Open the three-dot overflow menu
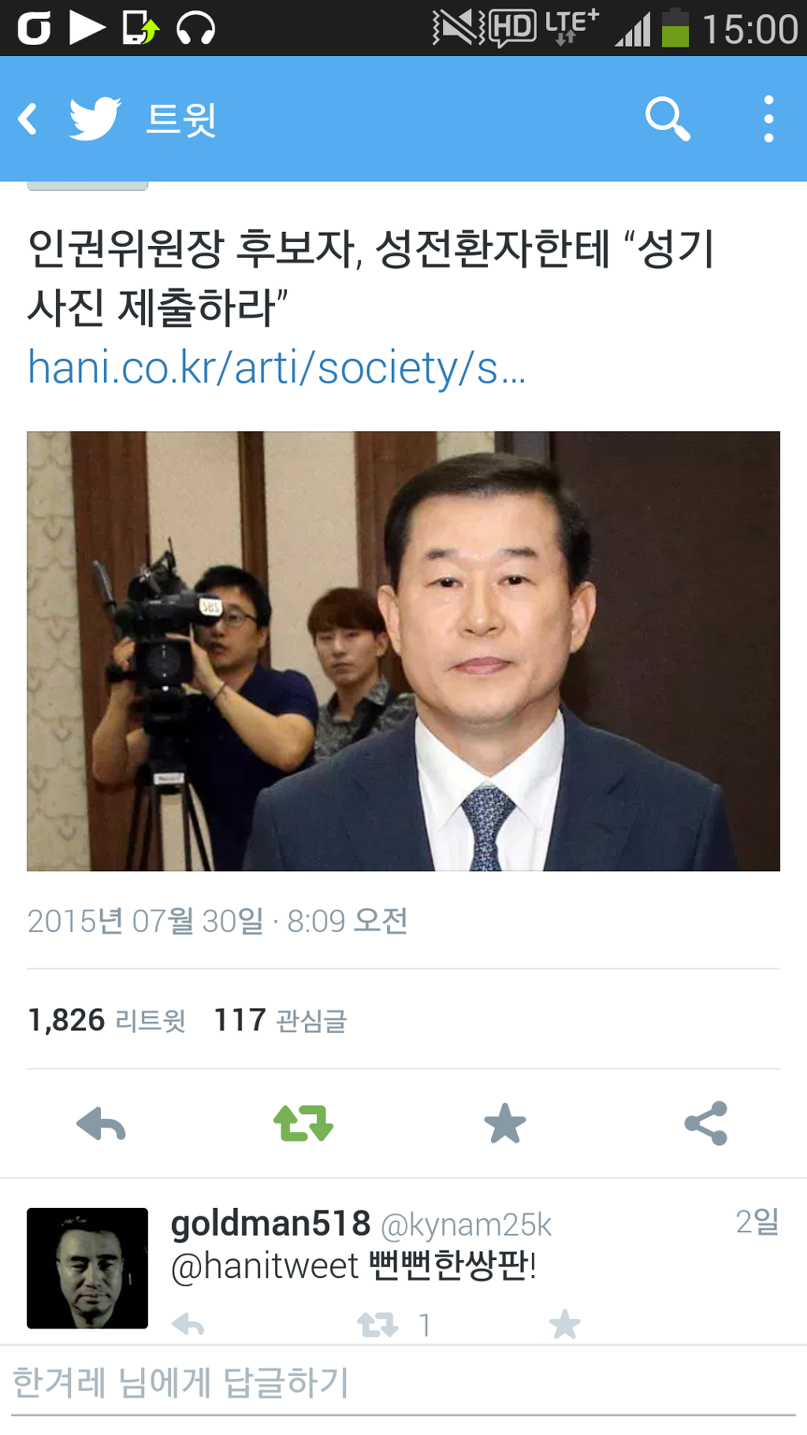Viewport: 807px width, 1435px height. tap(768, 119)
